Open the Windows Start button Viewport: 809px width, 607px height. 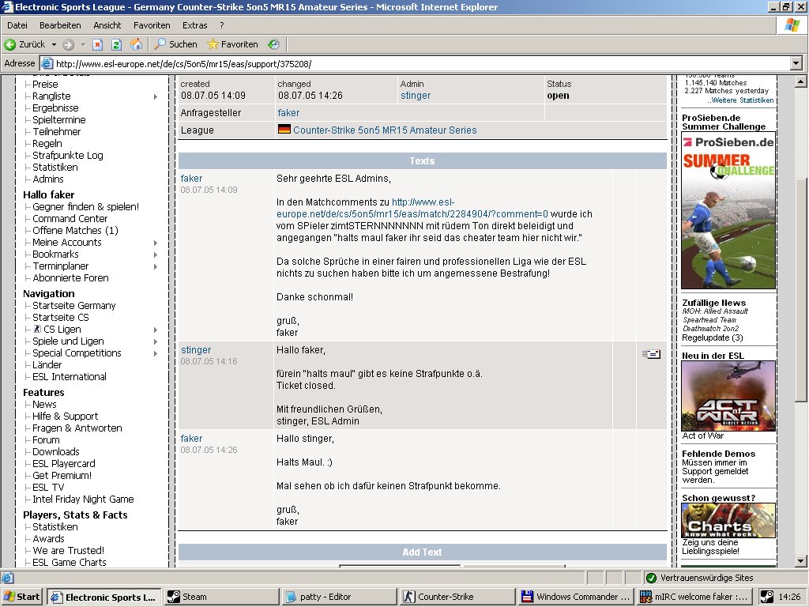click(x=21, y=597)
